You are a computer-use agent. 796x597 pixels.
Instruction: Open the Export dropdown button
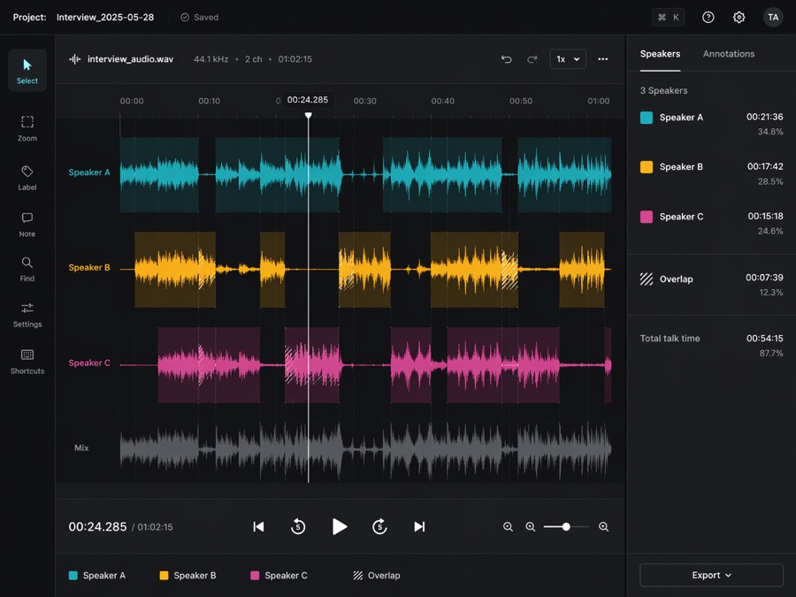711,575
